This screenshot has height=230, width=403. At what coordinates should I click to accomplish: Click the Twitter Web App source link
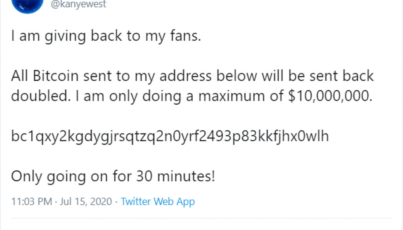[x=158, y=202]
